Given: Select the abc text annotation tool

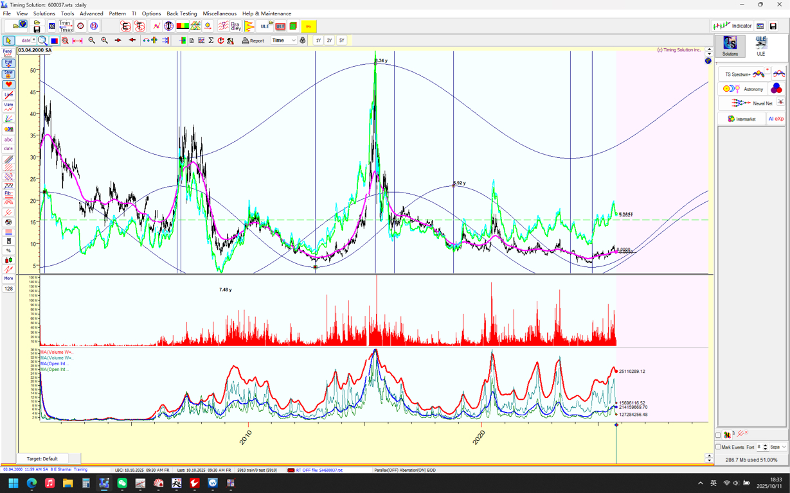Looking at the screenshot, I should click(8, 139).
